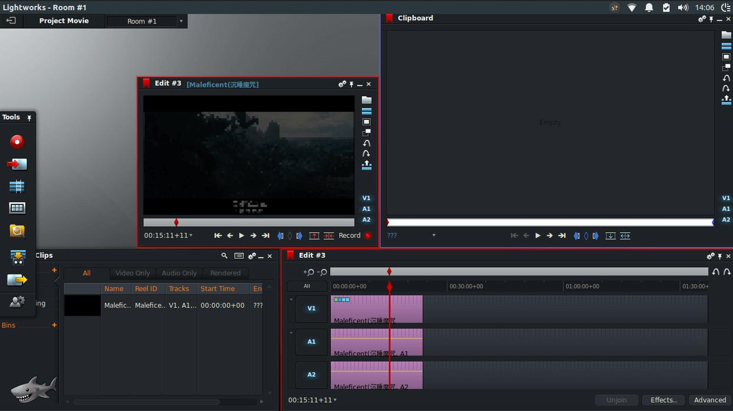Image resolution: width=733 pixels, height=411 pixels.
Task: Open the robot download tool in Tools
Action: pos(18,257)
